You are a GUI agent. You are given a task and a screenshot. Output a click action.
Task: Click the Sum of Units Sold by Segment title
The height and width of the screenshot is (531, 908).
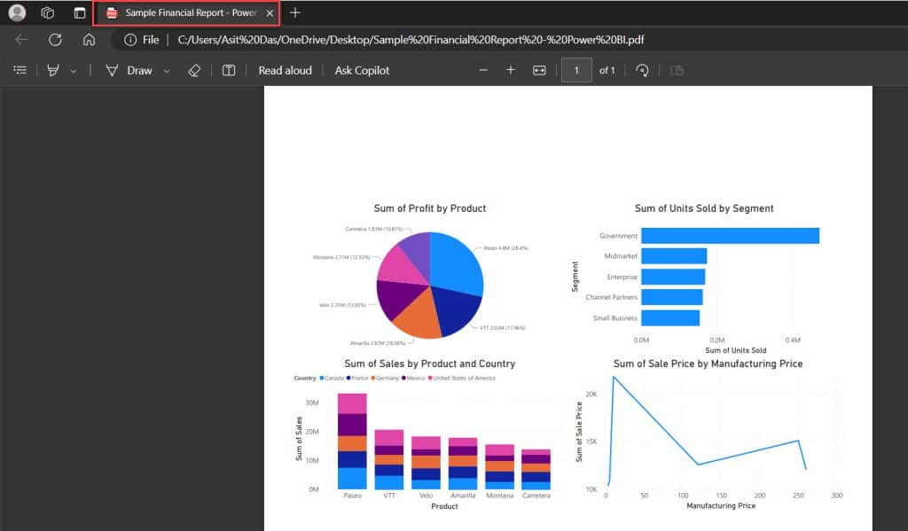coord(703,208)
